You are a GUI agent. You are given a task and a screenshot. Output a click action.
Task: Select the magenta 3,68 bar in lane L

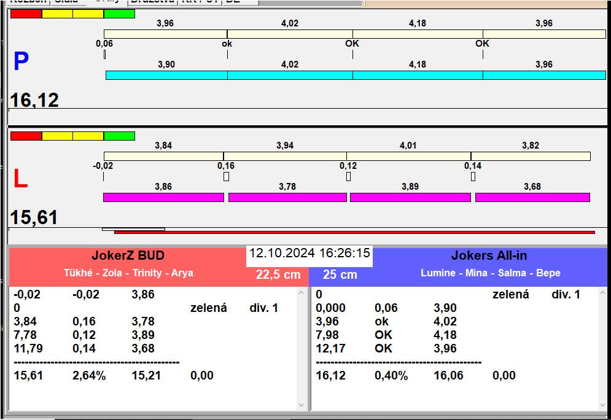(532, 197)
